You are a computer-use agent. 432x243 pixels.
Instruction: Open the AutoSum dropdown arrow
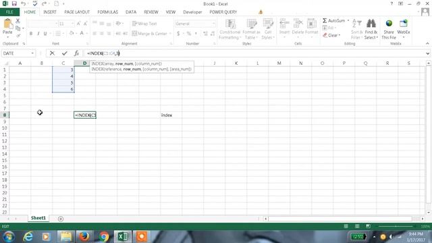tap(348, 21)
